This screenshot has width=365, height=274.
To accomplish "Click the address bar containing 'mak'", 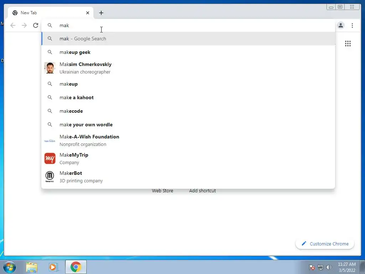I will click(x=188, y=25).
